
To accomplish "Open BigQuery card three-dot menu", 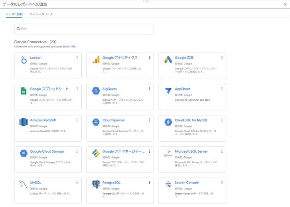I will 149,89.
